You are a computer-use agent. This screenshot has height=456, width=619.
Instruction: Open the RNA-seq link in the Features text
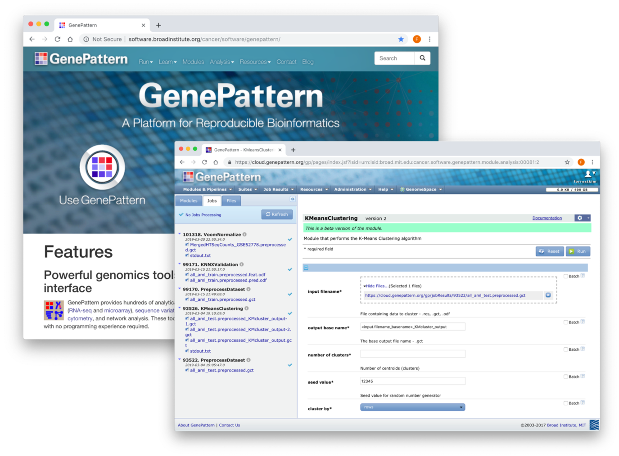coord(80,310)
